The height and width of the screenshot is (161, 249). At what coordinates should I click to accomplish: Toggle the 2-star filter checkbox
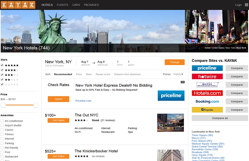(x=2, y=80)
